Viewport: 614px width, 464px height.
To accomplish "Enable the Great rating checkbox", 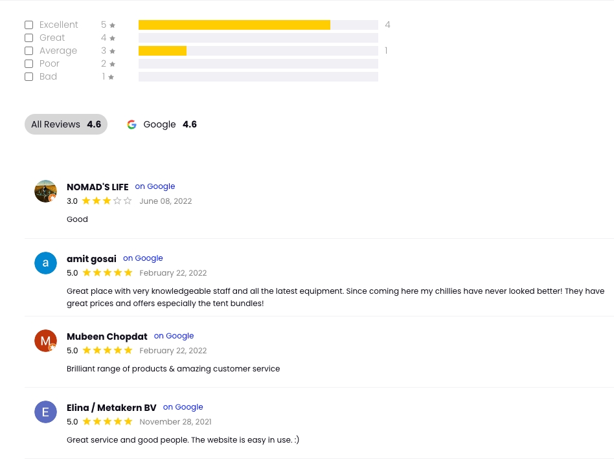I will coord(28,38).
